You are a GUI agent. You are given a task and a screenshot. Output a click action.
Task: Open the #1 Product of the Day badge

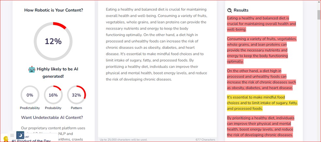pyautogui.click(x=31, y=140)
